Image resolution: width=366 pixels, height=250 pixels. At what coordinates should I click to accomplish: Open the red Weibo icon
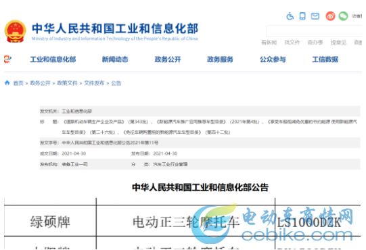[330, 16]
